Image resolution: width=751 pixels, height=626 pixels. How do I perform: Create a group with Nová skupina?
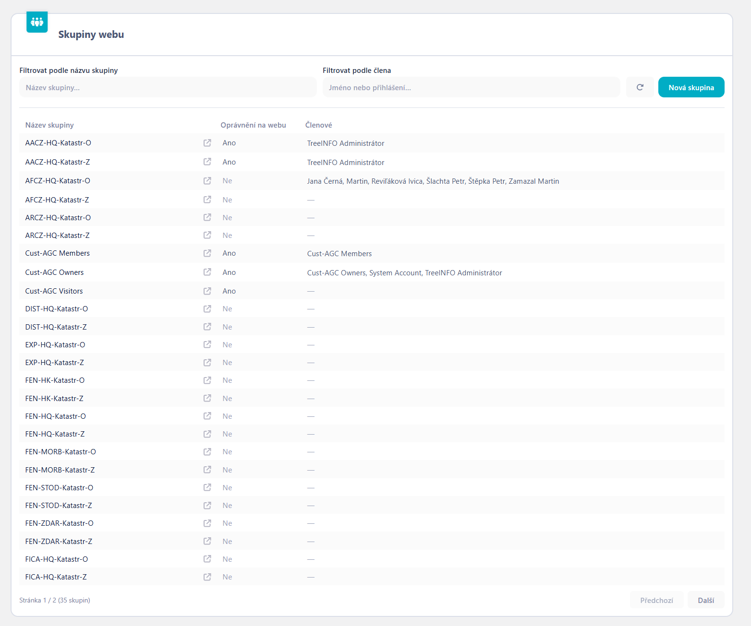[691, 87]
